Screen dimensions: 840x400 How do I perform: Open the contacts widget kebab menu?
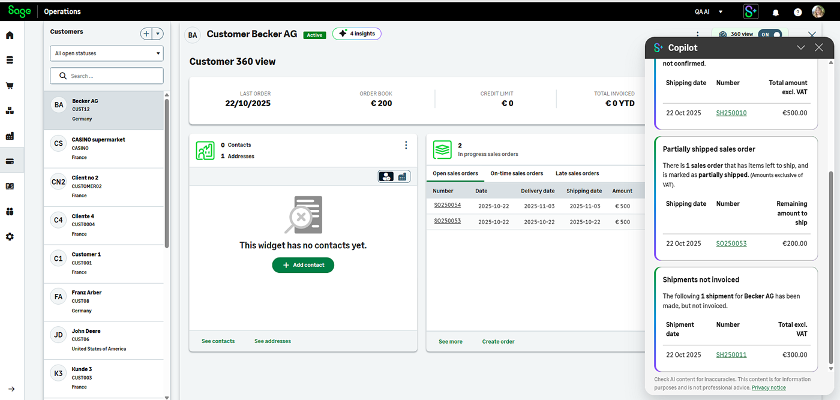tap(406, 145)
